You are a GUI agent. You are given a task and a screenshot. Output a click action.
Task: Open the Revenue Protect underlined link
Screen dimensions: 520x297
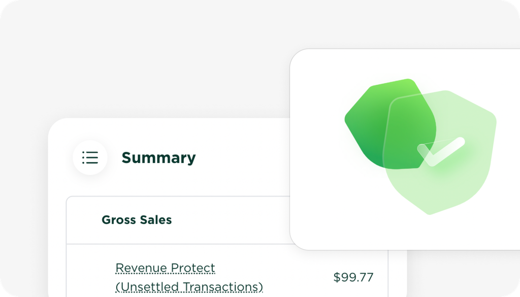(x=165, y=268)
